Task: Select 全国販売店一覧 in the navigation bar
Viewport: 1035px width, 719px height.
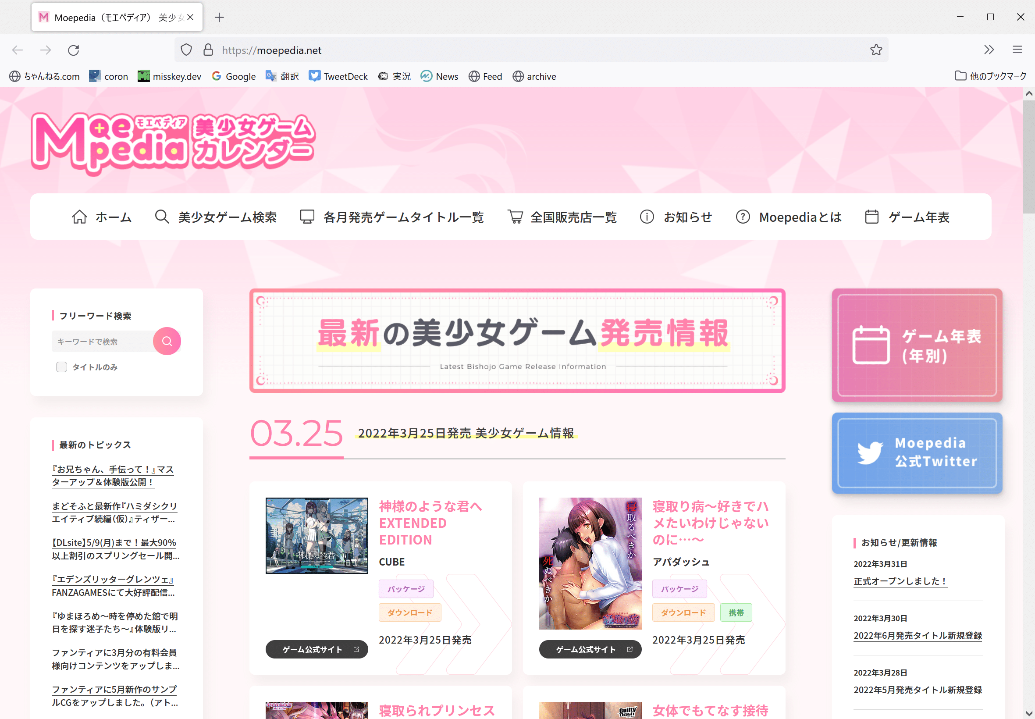Action: click(x=562, y=217)
